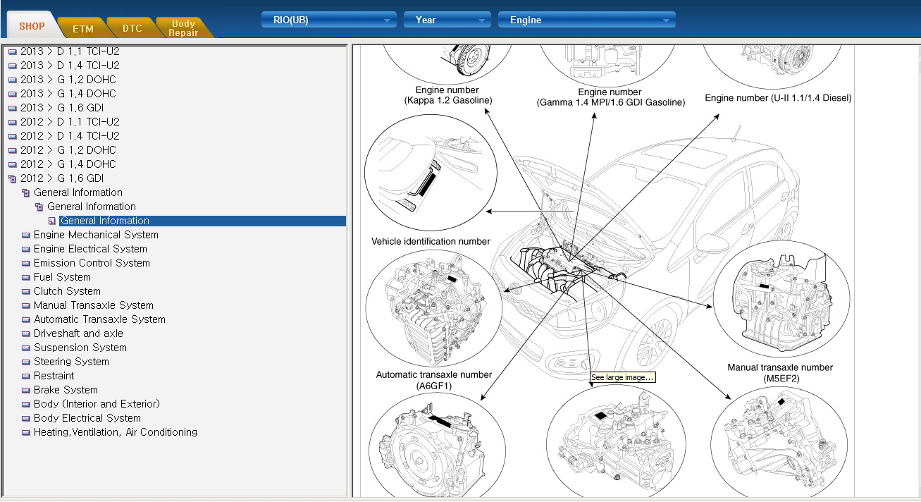This screenshot has width=921, height=502.
Task: Click book icon beside Driveshaft and axle
Action: tap(26, 333)
